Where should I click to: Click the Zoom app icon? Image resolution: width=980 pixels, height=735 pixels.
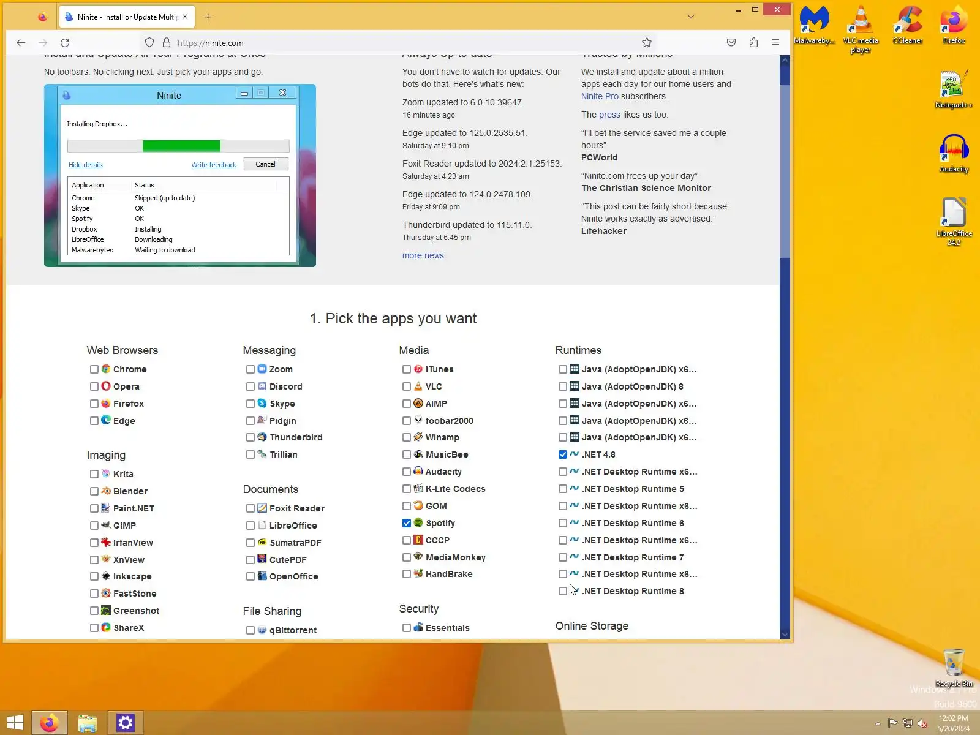point(262,369)
